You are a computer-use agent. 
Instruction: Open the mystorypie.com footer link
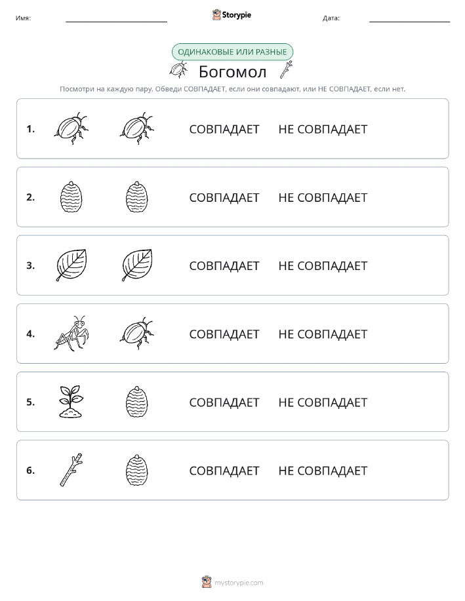pyautogui.click(x=232, y=582)
